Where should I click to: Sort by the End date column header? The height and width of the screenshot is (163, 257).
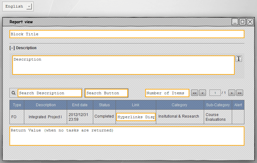[x=80, y=105]
